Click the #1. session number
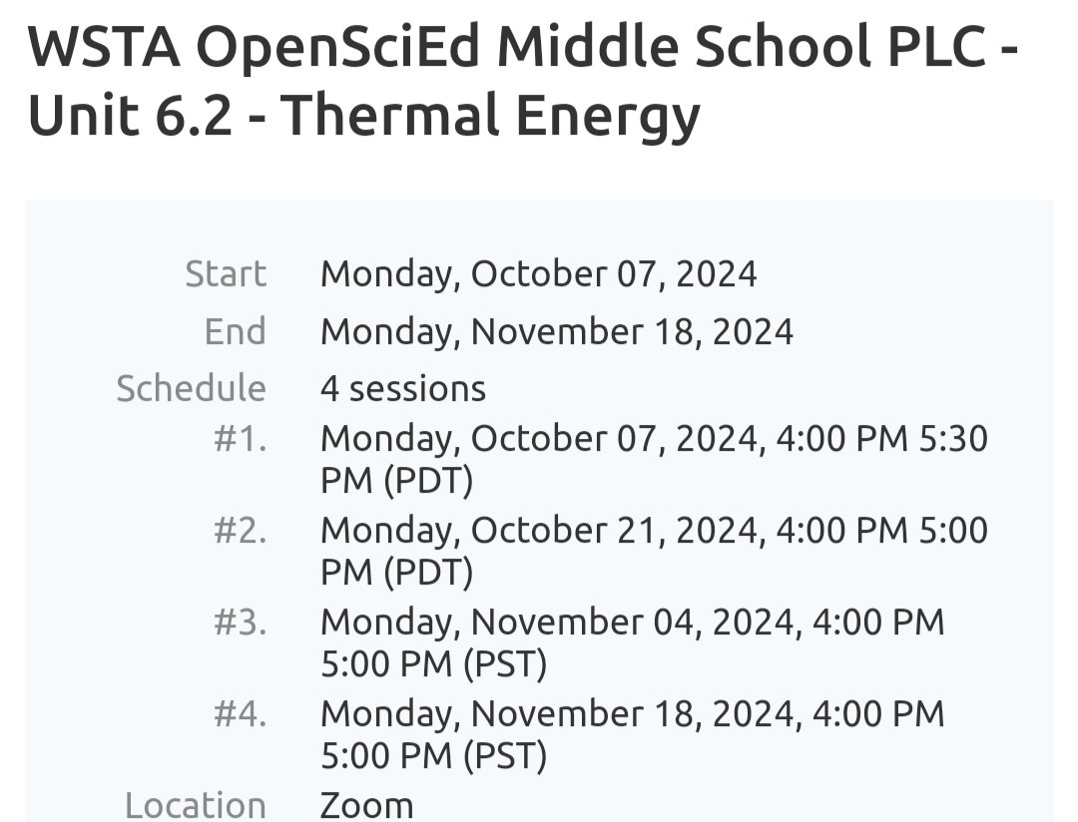 pos(240,439)
